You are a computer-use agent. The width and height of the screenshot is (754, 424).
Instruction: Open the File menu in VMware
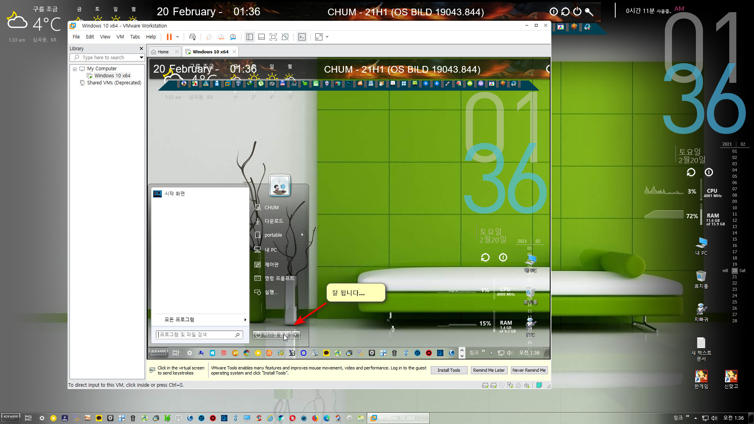[x=76, y=37]
